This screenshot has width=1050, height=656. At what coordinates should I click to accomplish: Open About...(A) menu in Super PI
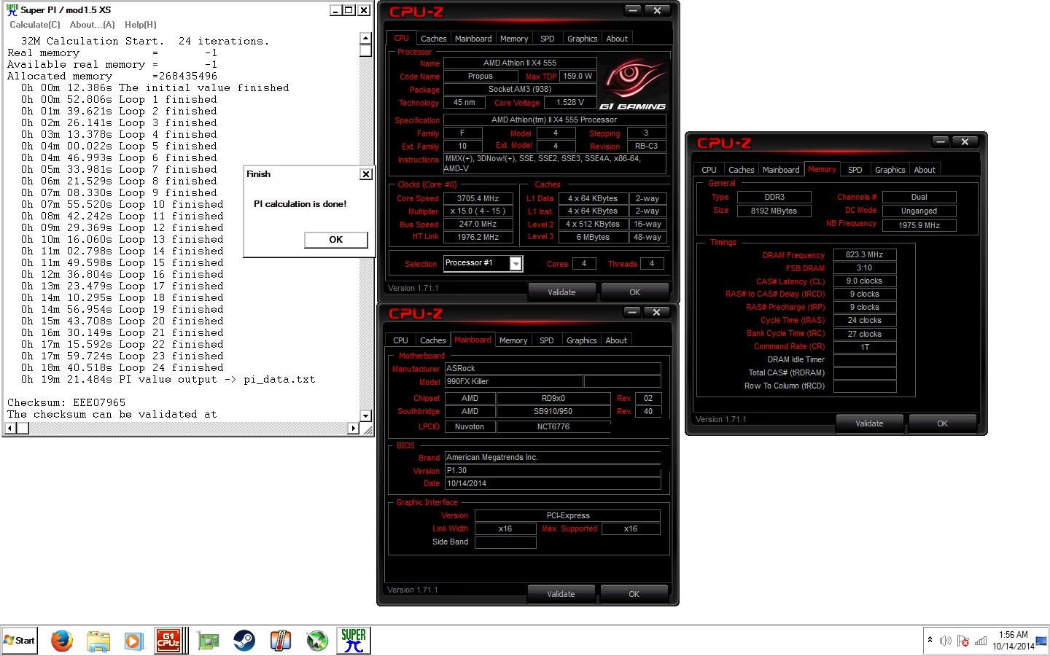coord(93,25)
